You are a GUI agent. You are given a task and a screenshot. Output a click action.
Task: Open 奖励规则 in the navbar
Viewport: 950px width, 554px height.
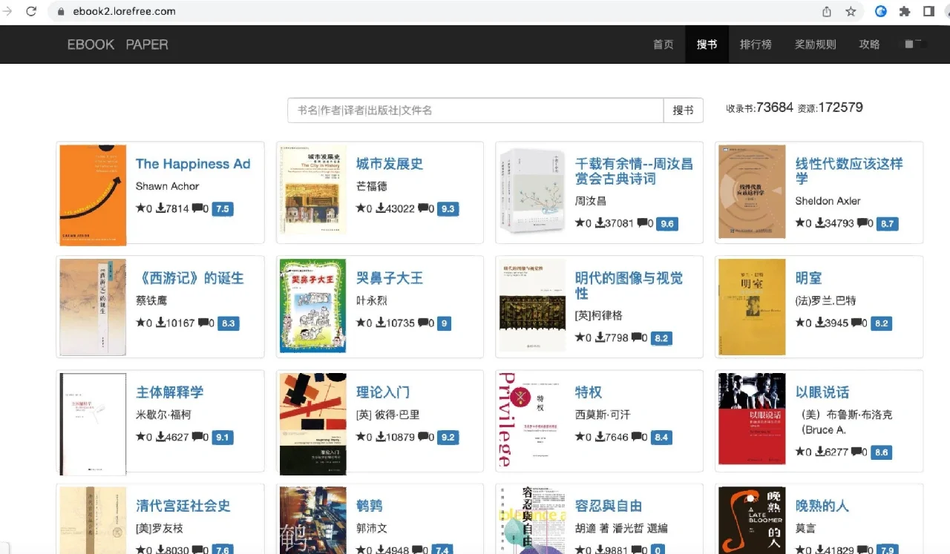[816, 44]
